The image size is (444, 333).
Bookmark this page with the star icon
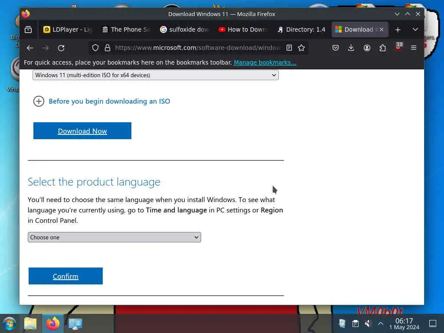301,48
